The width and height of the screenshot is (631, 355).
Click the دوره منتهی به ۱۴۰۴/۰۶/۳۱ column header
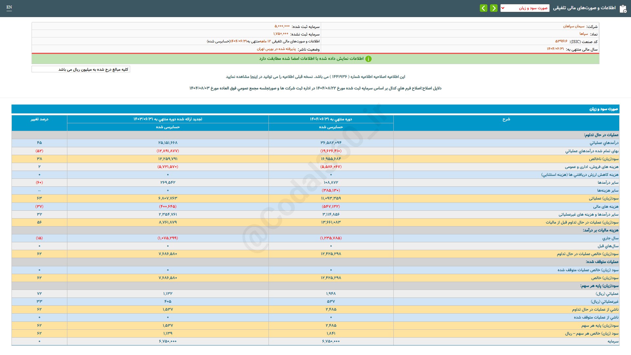(x=331, y=119)
